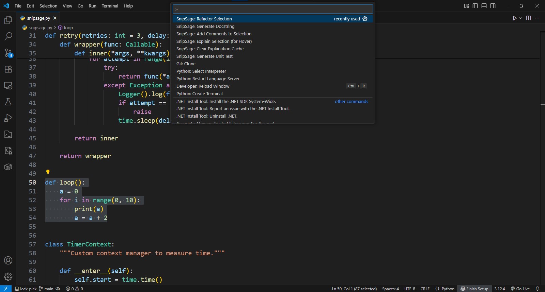Toggle the bottom Panel visibility
The image size is (545, 292).
484,6
